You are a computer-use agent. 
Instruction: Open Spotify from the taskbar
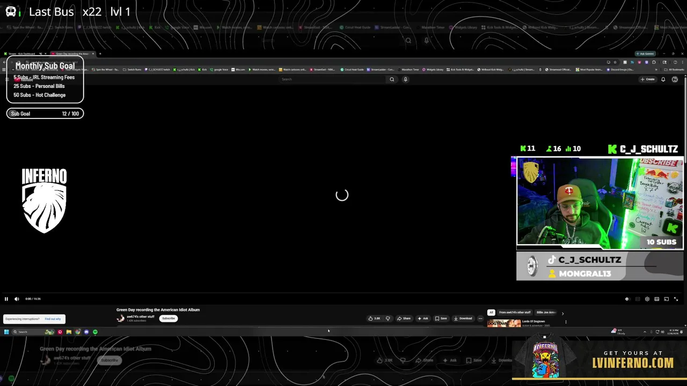[x=95, y=332]
